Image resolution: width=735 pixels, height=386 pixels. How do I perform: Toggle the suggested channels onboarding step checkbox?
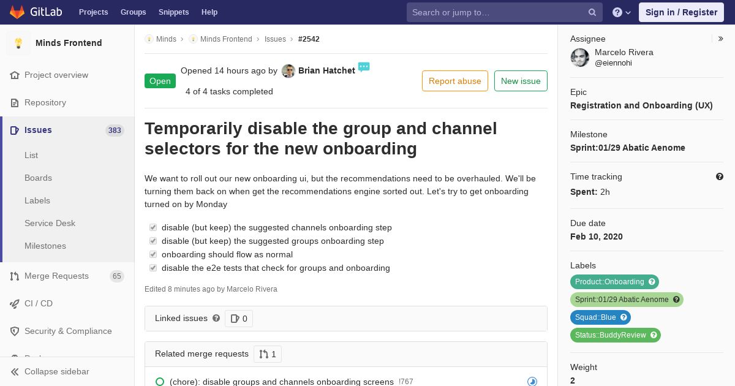(153, 227)
